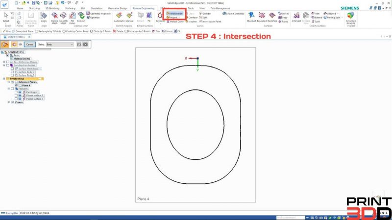Screen dimensions: 392x220
Task: Open the Keypoint curve dropdown
Action: pyautogui.click(x=161, y=24)
